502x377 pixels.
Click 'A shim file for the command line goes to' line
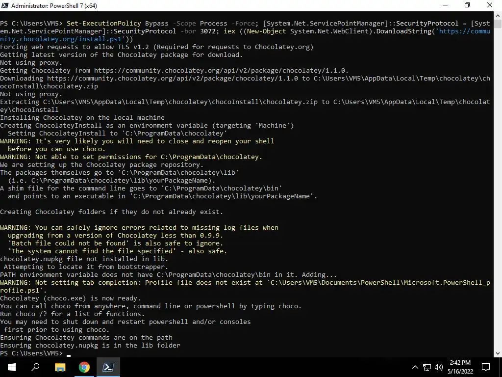141,188
